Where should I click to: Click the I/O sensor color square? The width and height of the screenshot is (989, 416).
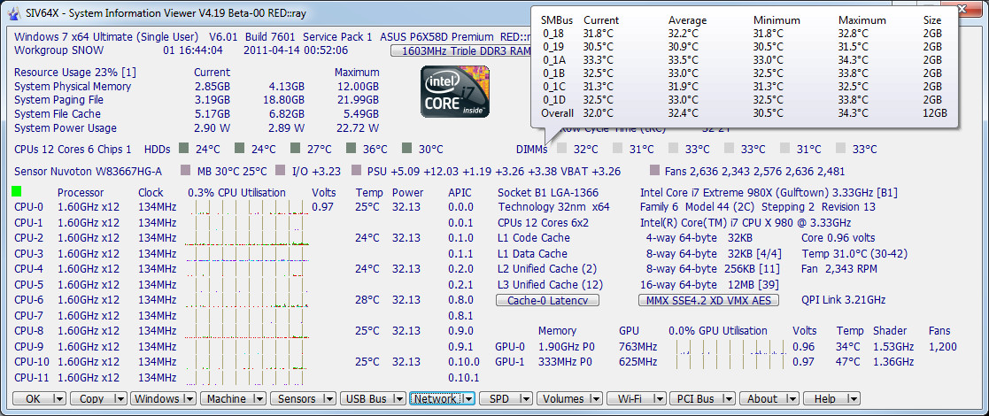(281, 171)
